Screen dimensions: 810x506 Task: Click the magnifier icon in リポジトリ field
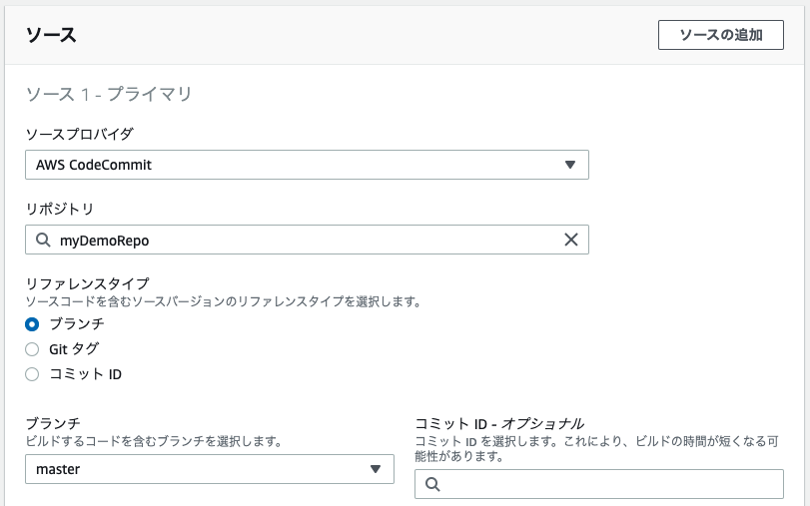pos(43,240)
